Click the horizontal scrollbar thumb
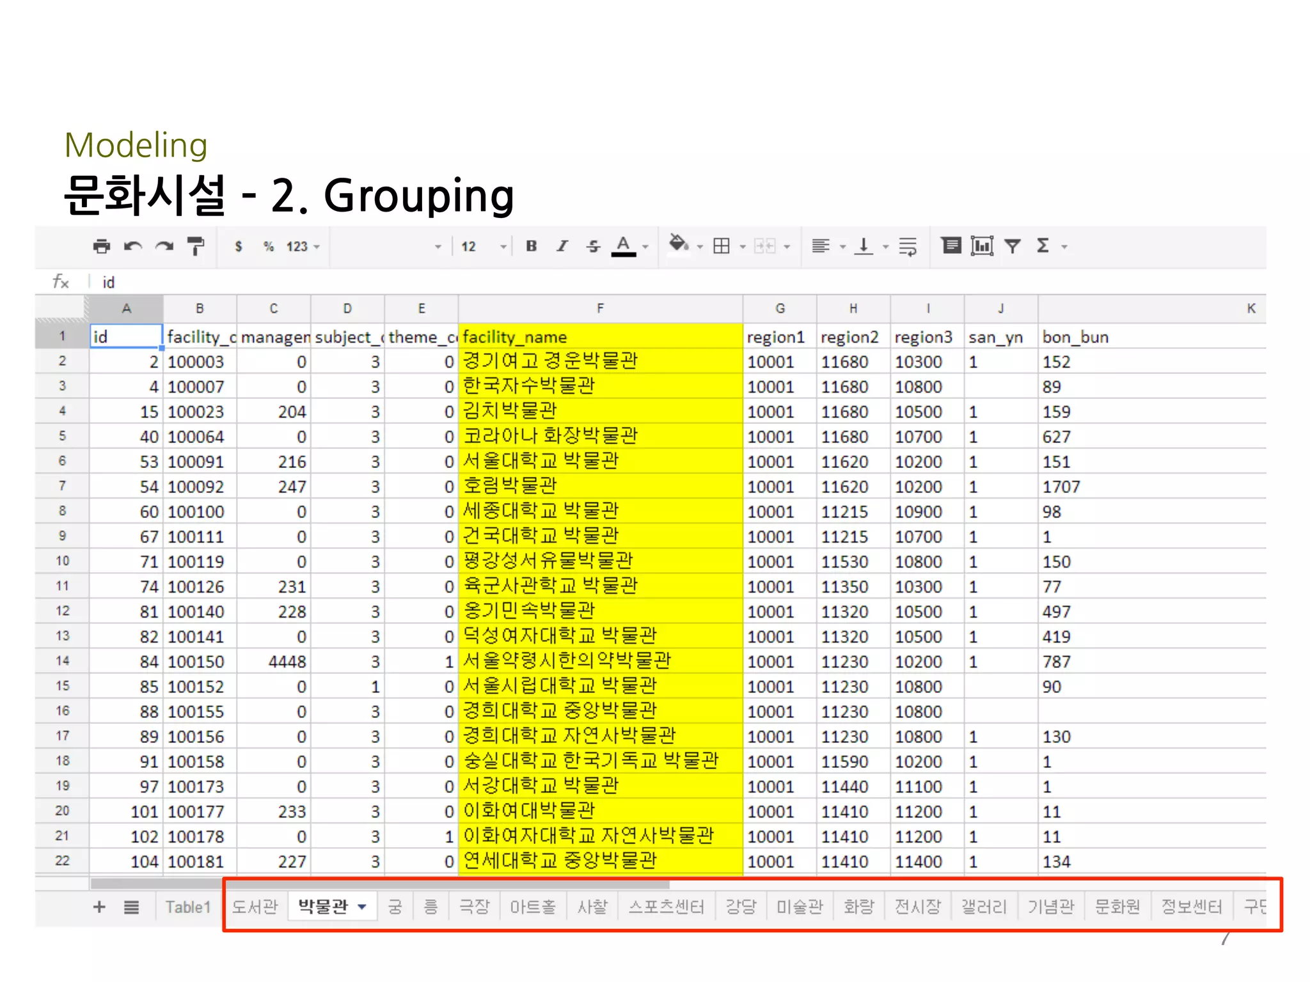The height and width of the screenshot is (982, 1310). 380,884
